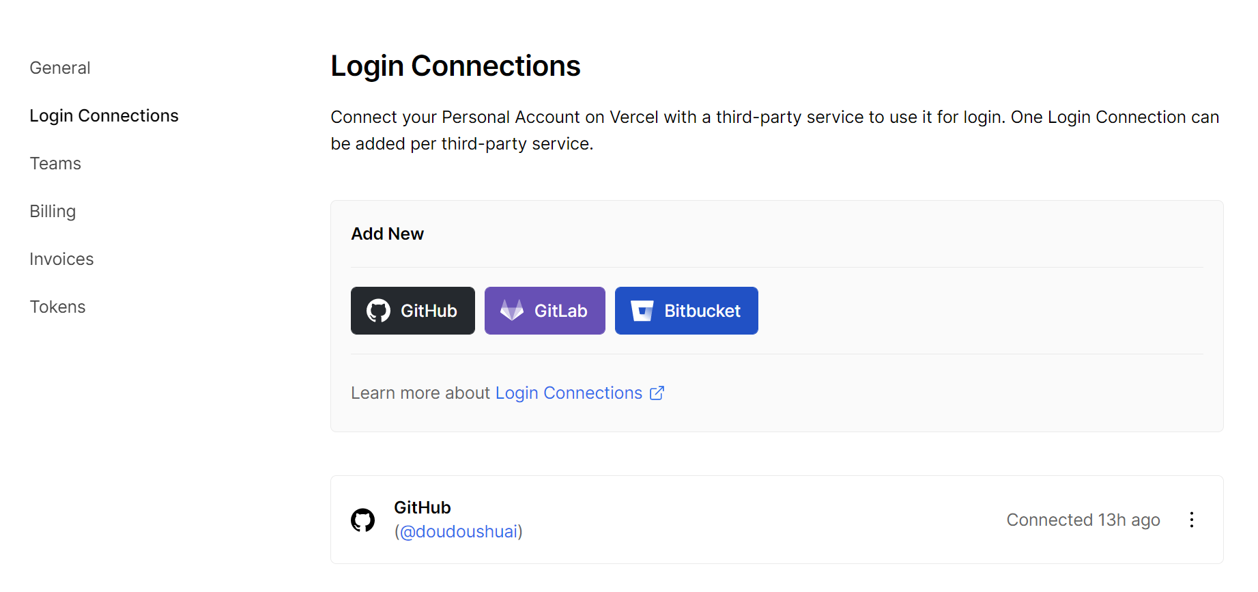The width and height of the screenshot is (1258, 592).
Task: Click GitHub logo beside the doudoushuai account
Action: point(363,520)
